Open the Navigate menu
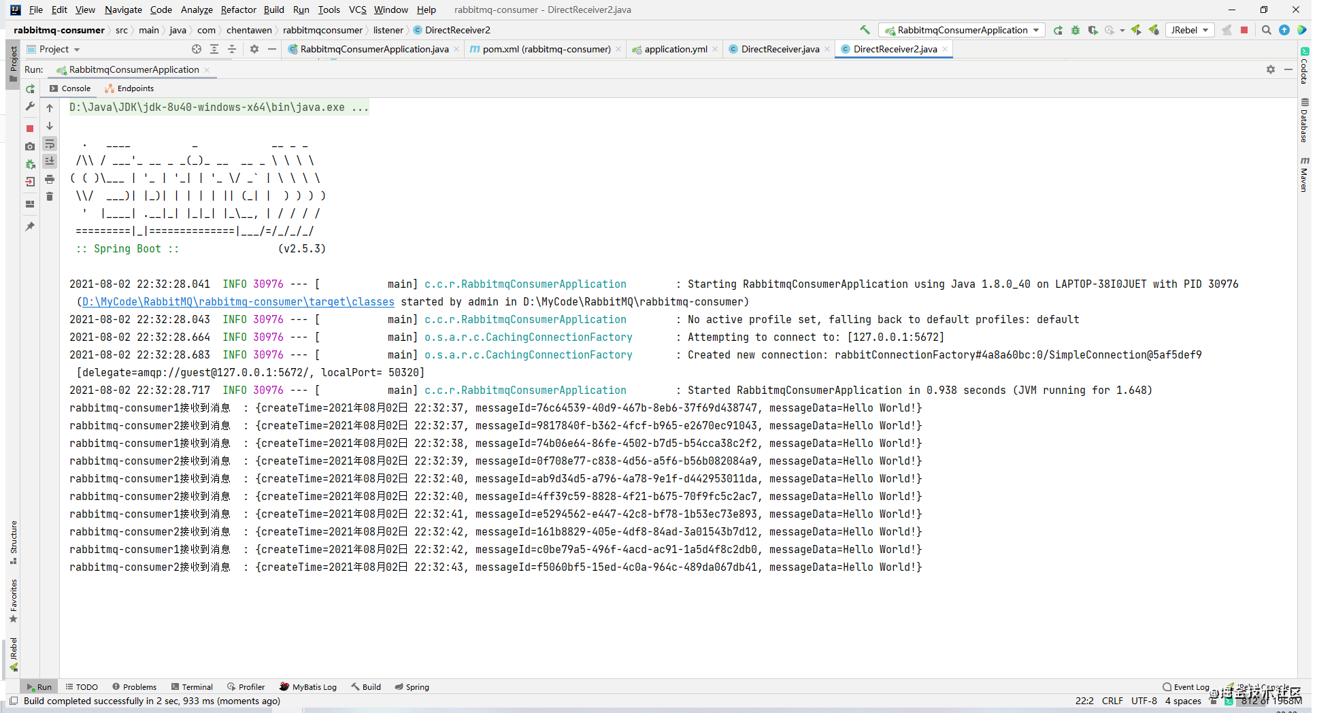This screenshot has width=1317, height=713. [x=123, y=10]
